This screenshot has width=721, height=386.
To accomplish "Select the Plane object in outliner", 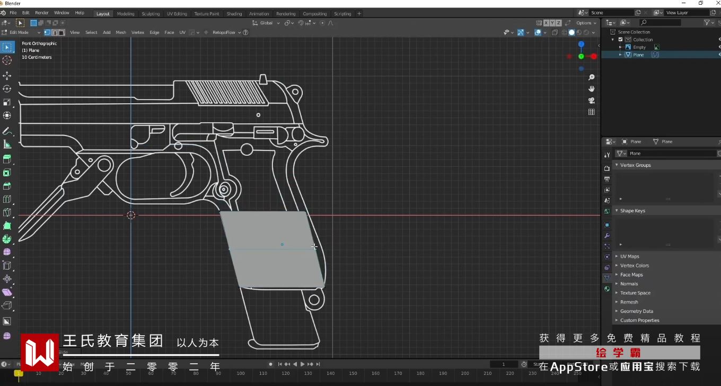I will pyautogui.click(x=638, y=55).
